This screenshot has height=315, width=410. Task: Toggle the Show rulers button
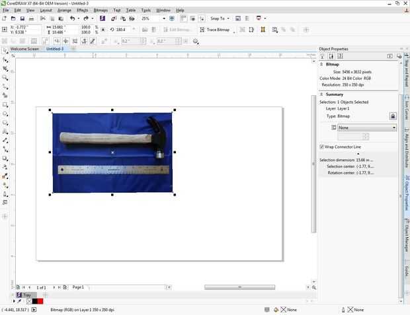[x=183, y=18]
